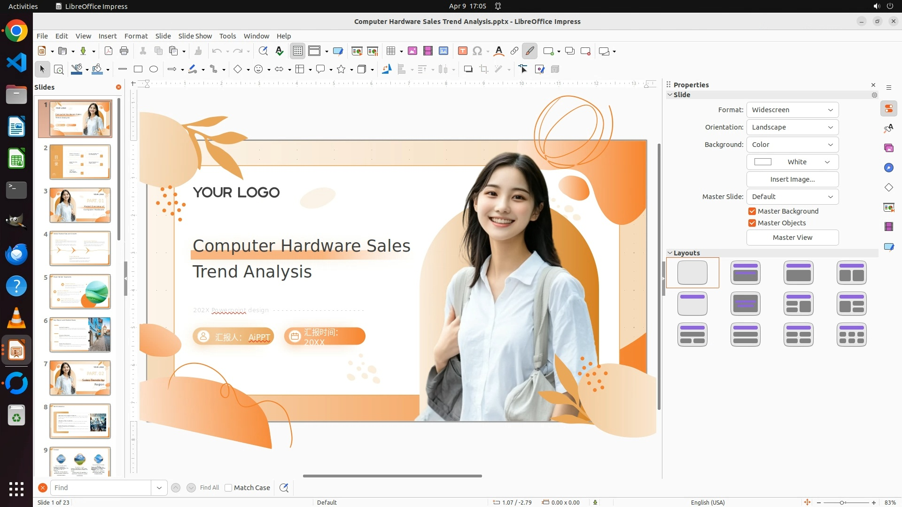Click the Insert Text Box icon
The image size is (902, 507).
coord(462,51)
